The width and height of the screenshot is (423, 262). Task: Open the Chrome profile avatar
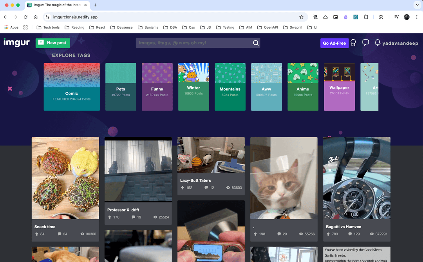pyautogui.click(x=407, y=17)
